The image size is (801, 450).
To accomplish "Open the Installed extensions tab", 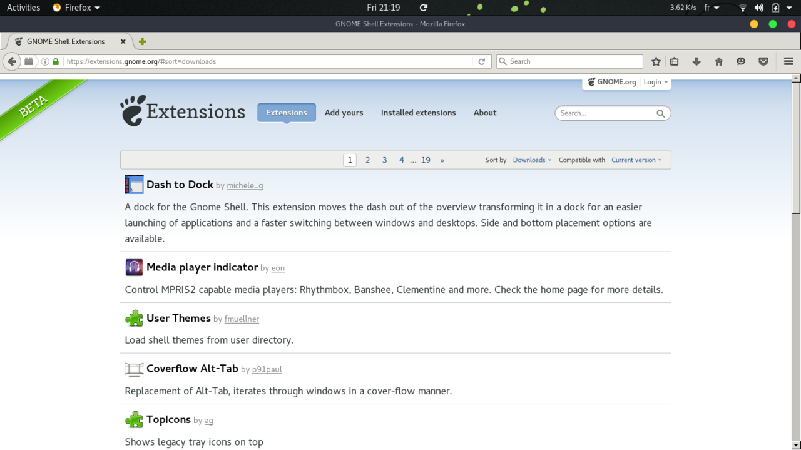I will 418,113.
